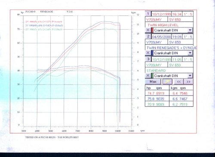The height and width of the screenshot is (157, 215).
Task: Click red color swatch for run 1
Action: pyautogui.click(x=152, y=30)
